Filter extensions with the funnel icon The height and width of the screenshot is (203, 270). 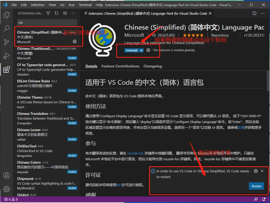[x=48, y=13]
